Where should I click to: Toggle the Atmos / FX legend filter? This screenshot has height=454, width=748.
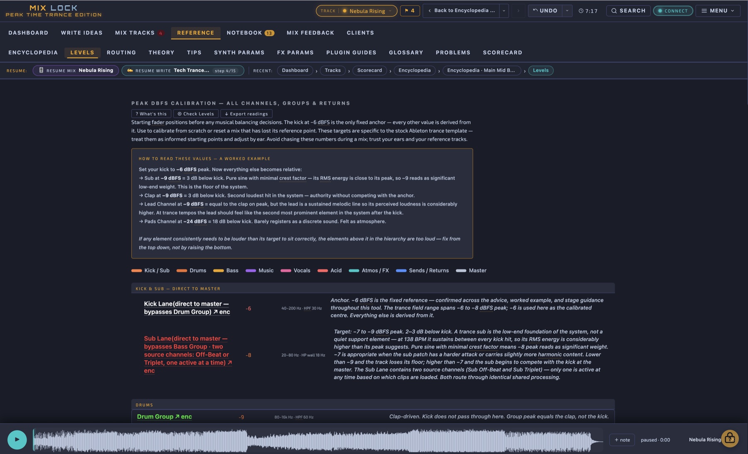369,271
